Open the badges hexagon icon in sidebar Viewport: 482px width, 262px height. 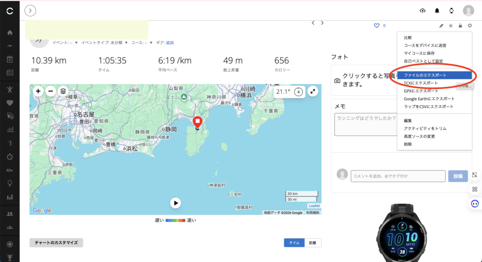[10, 244]
